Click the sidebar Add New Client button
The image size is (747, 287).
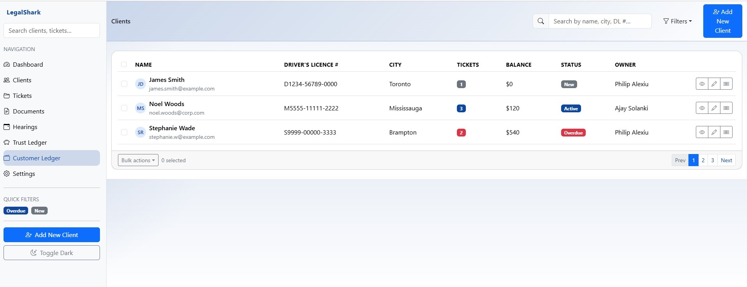click(52, 235)
